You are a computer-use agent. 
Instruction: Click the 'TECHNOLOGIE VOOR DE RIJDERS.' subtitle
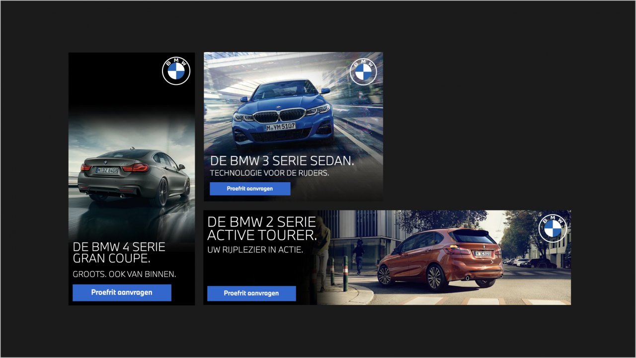tap(270, 173)
